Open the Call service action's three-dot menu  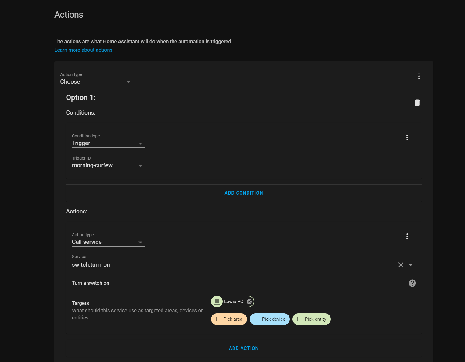[x=407, y=236]
